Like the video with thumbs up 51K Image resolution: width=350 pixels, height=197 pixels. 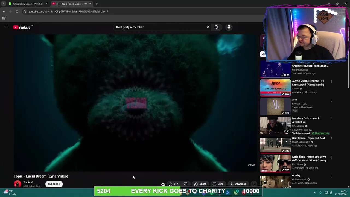click(x=173, y=184)
